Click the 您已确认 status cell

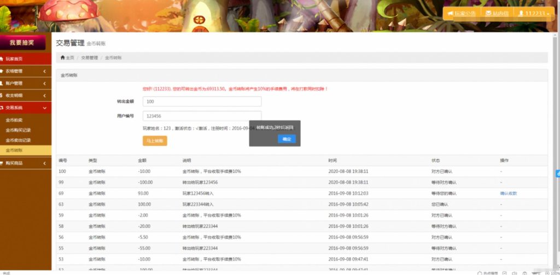click(440, 204)
